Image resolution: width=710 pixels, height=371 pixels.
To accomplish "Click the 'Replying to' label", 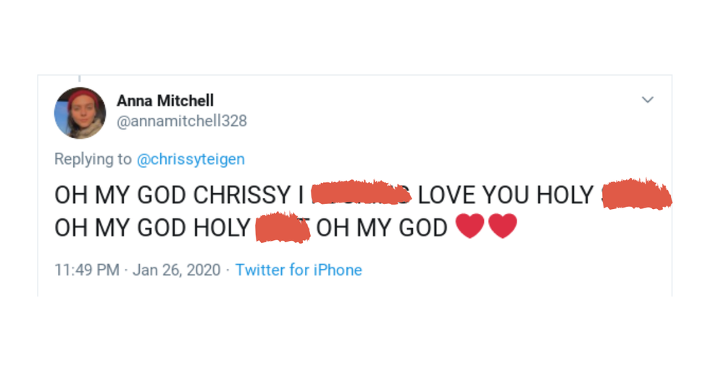I will pyautogui.click(x=93, y=160).
